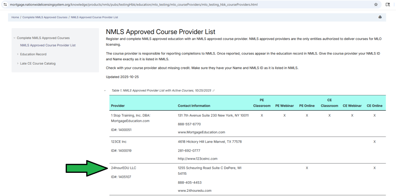The width and height of the screenshot is (396, 196).
Task: Collapse Complete NMLS Approved Courses tree node
Action: pos(14,38)
